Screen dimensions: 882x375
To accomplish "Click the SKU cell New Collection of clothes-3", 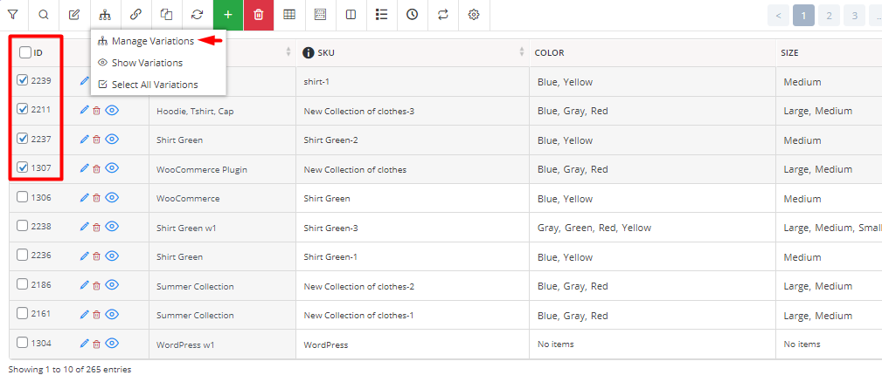I will [359, 111].
